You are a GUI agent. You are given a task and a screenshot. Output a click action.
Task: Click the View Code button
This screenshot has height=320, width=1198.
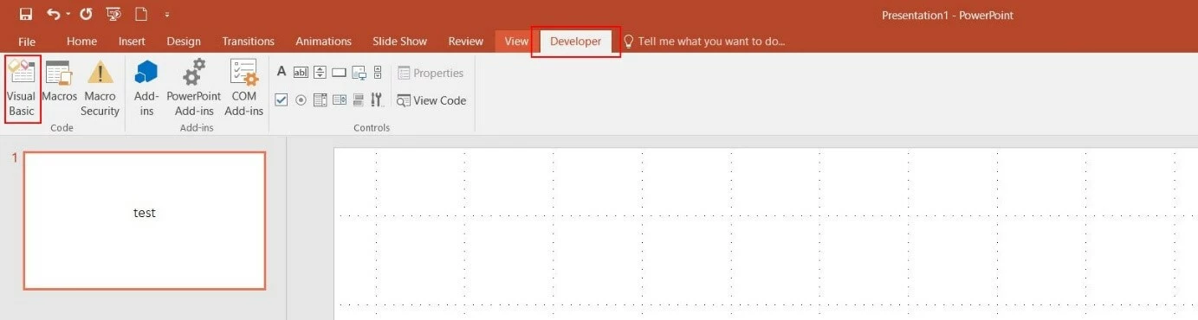tap(431, 100)
